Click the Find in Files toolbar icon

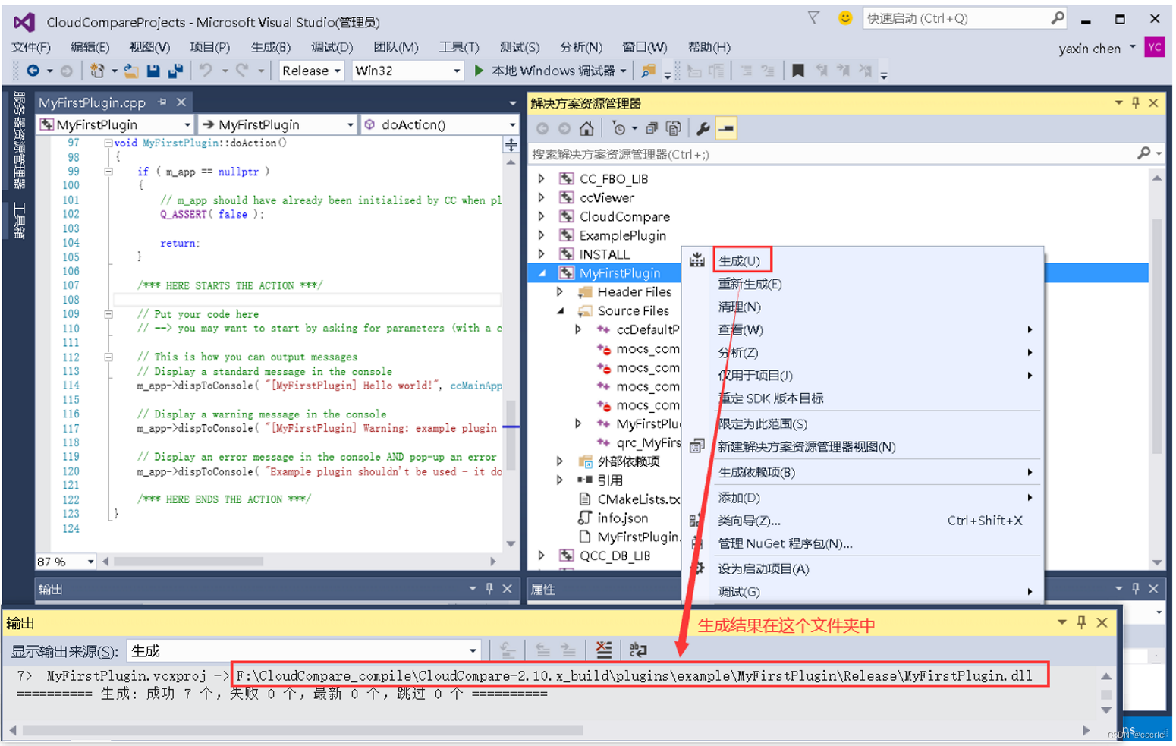coord(648,71)
